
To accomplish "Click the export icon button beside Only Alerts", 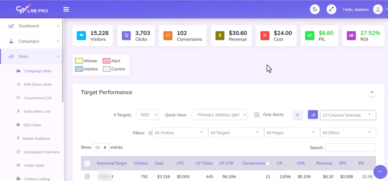I will [x=297, y=115].
